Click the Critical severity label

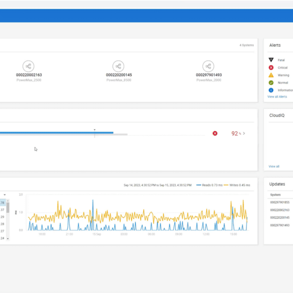pos(282,68)
